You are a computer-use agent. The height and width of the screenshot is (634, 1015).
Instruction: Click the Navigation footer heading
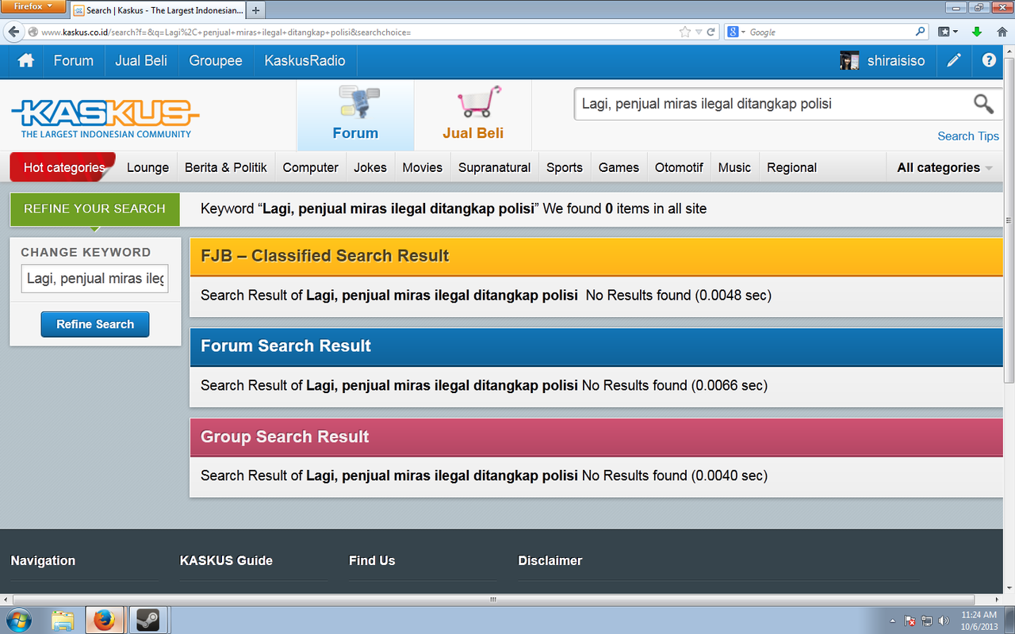click(43, 560)
